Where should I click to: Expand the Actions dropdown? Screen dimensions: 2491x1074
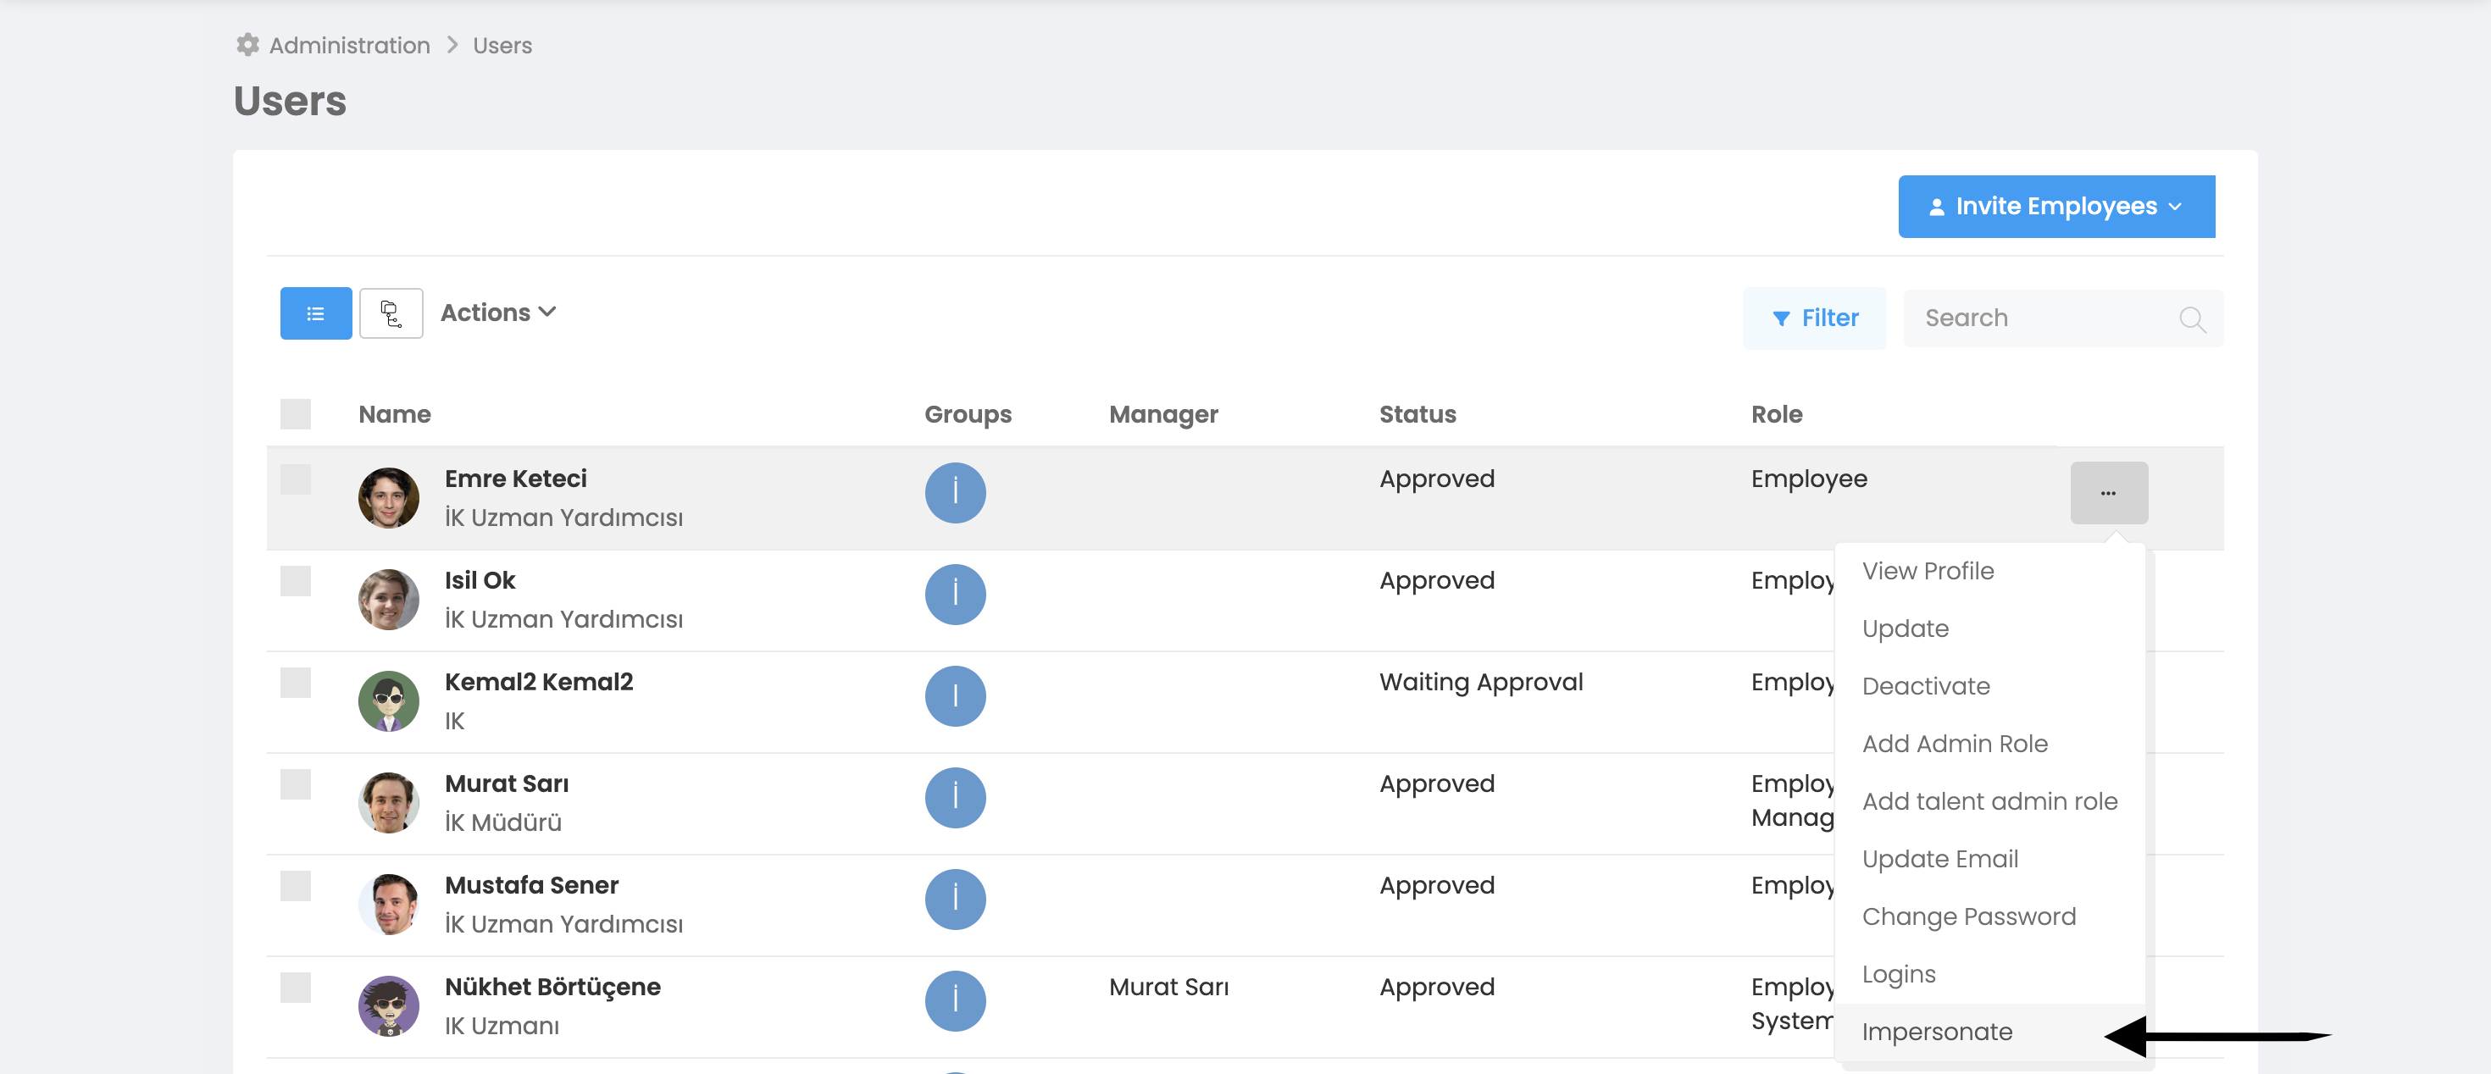pyautogui.click(x=497, y=313)
